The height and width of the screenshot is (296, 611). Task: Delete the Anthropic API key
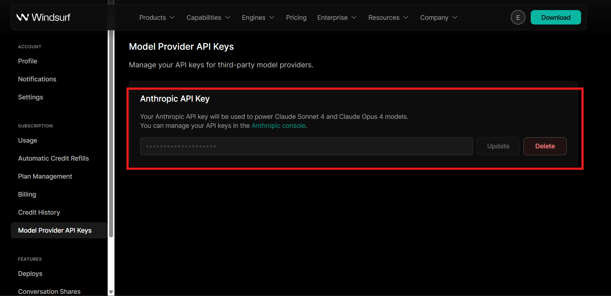(545, 146)
